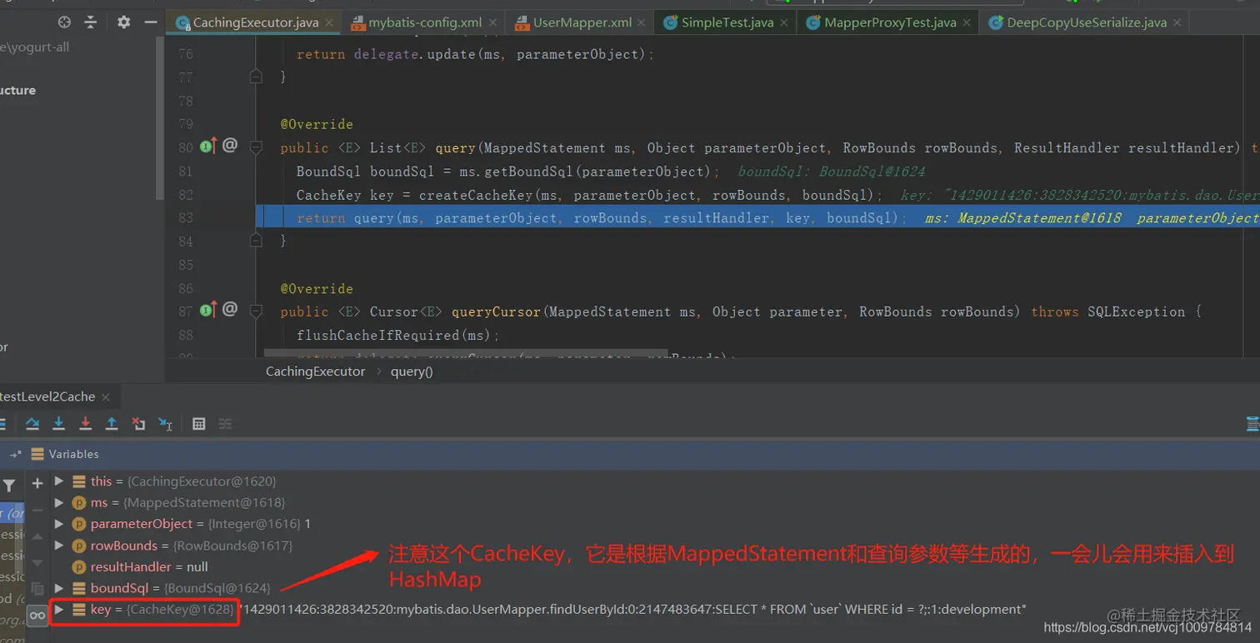Click the editor horizontal scrollbar
This screenshot has height=643, width=1260.
pos(466,354)
